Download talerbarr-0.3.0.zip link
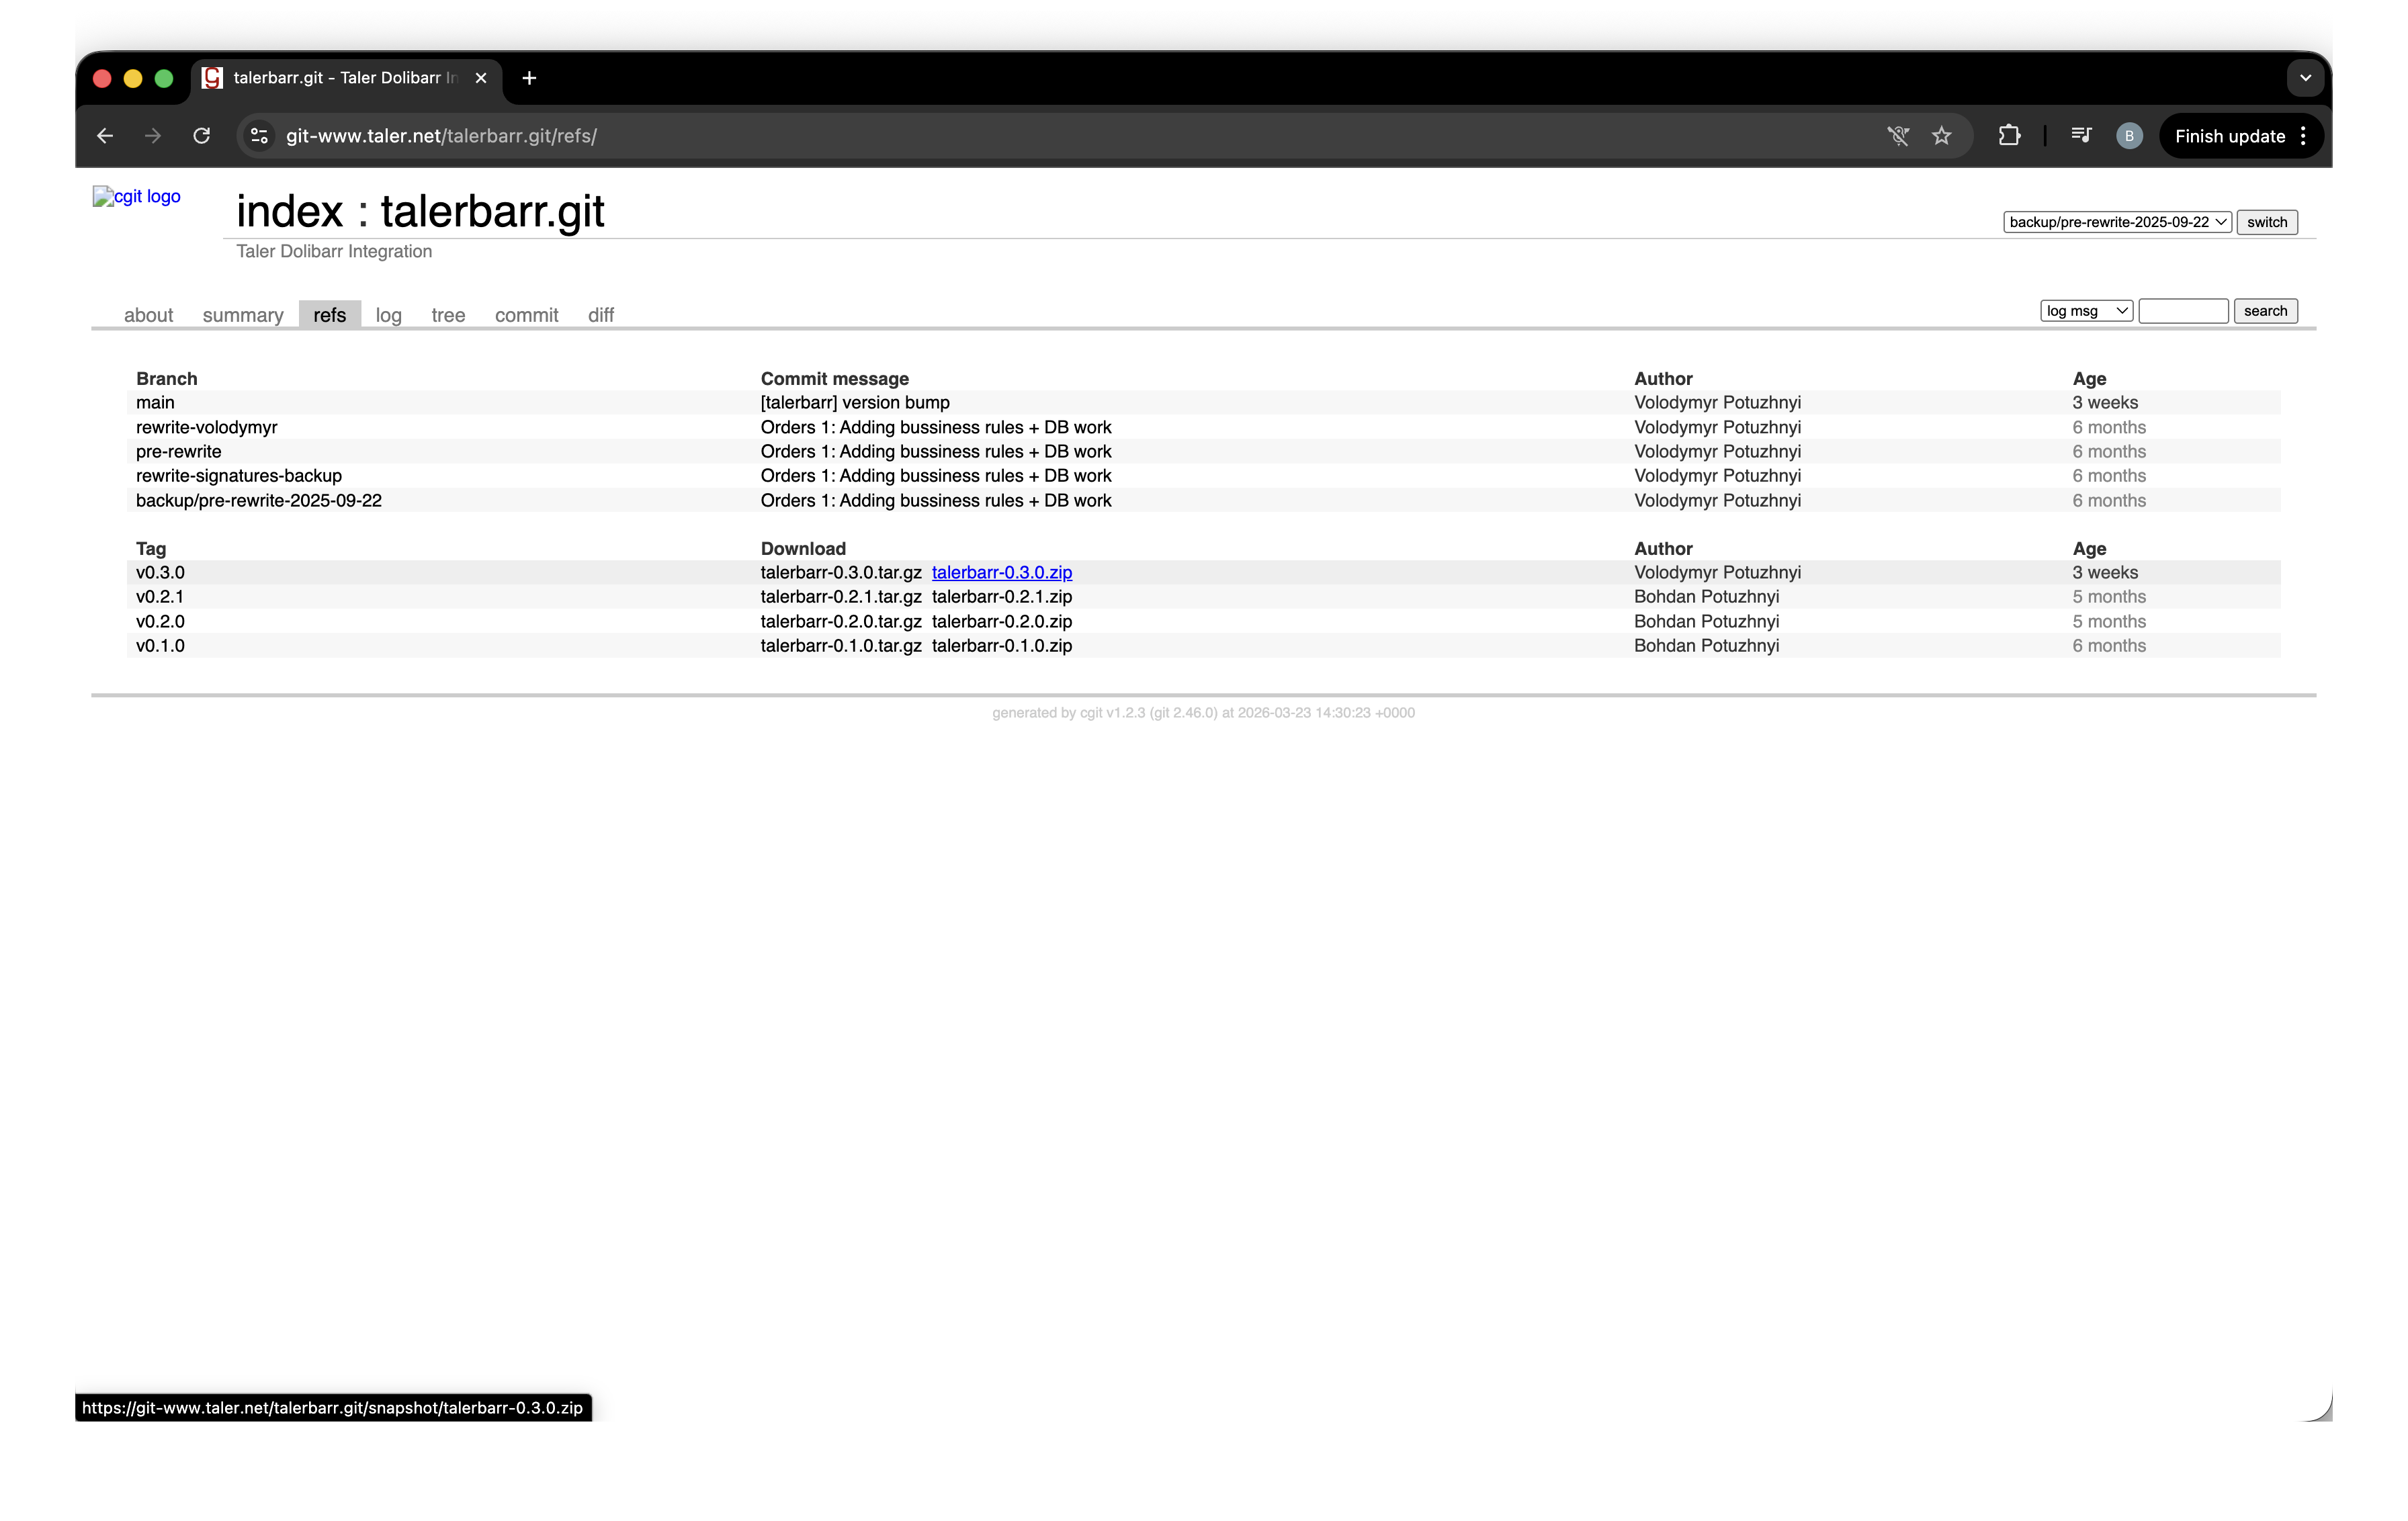Viewport: 2408px width, 1521px height. tap(1001, 573)
